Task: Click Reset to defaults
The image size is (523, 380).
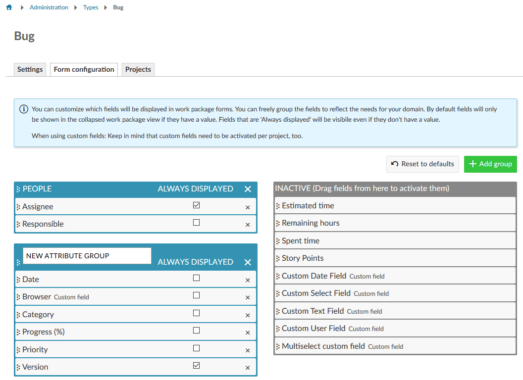Action: click(422, 164)
